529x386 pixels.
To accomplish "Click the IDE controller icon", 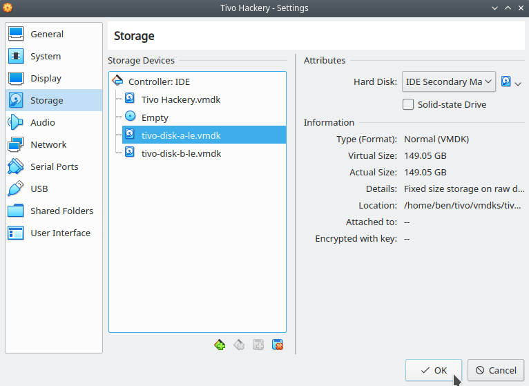I will pos(117,81).
